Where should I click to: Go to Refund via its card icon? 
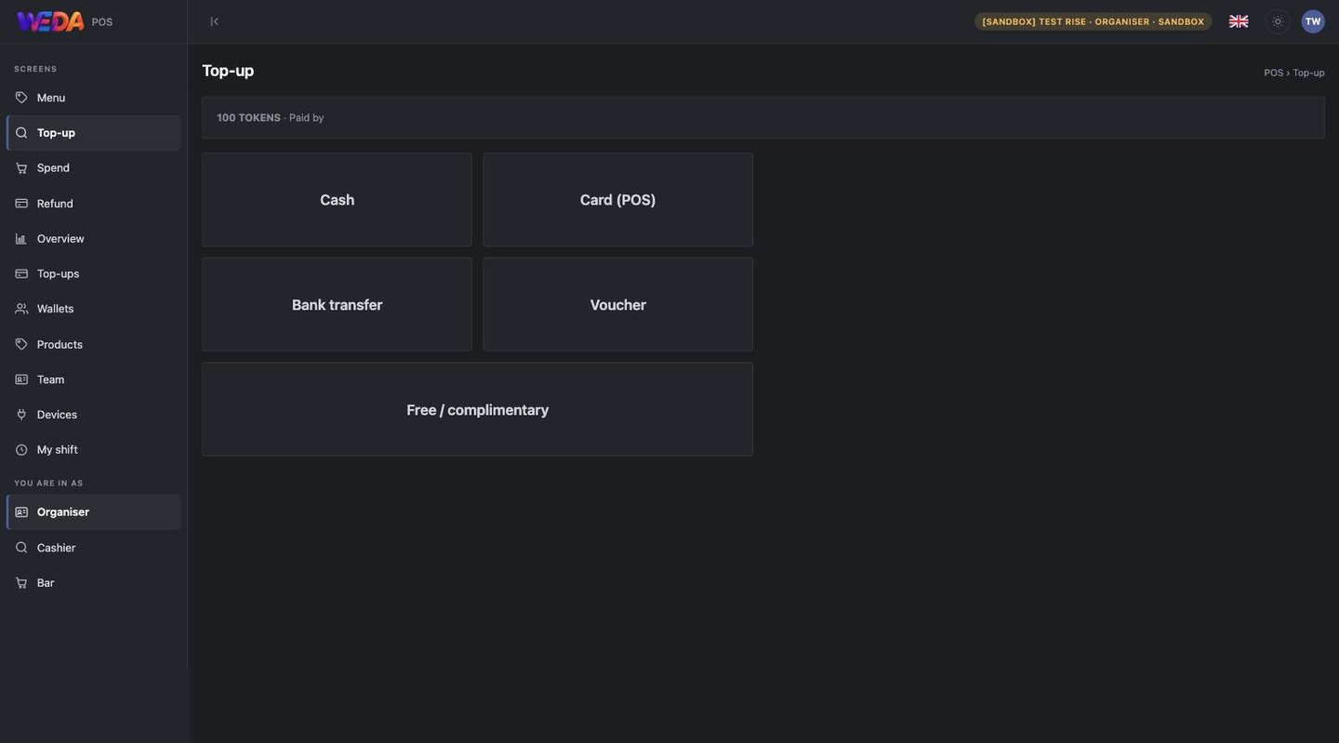click(21, 204)
